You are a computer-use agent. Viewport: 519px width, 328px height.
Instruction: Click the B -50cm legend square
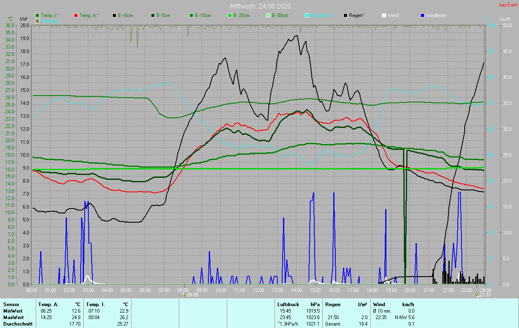(x=268, y=15)
